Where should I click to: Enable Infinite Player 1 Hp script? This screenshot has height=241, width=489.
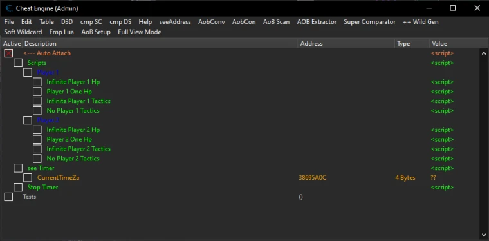coord(37,82)
